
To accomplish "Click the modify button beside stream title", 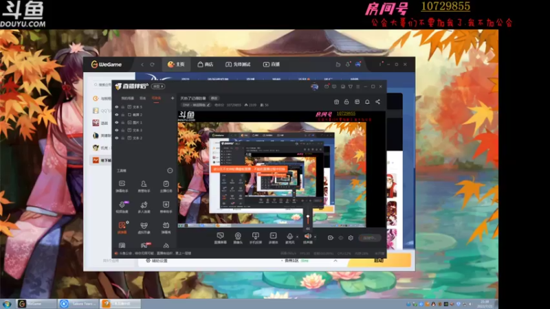I will (x=214, y=98).
